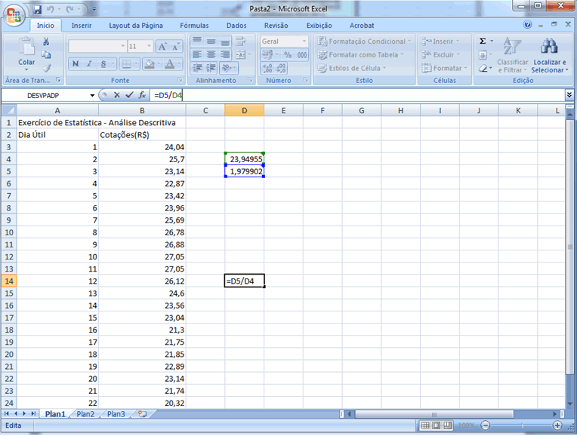Viewport: 577px width, 436px height.
Task: Confirm the formula with the checkmark
Action: (x=129, y=95)
